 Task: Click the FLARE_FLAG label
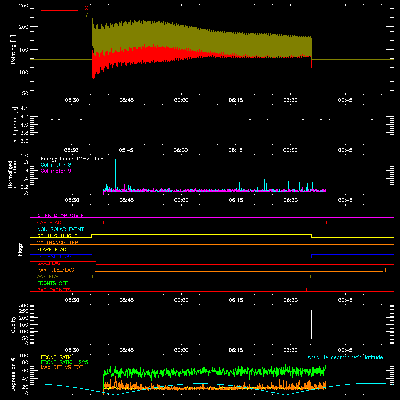tap(52, 249)
